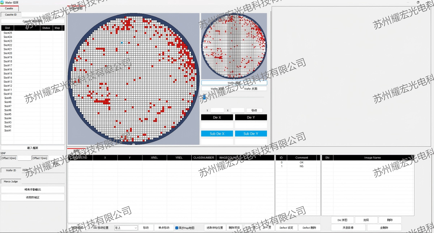The height and width of the screenshot is (233, 434).
Task: Click the small wafer thumbnail map
Action: click(x=234, y=46)
